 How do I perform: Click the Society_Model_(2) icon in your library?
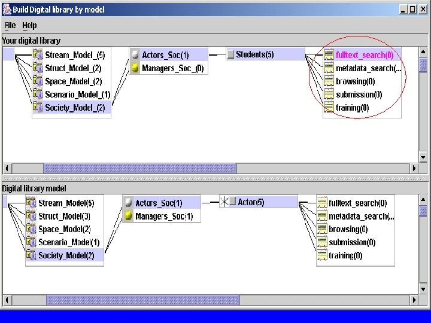pyautogui.click(x=38, y=108)
